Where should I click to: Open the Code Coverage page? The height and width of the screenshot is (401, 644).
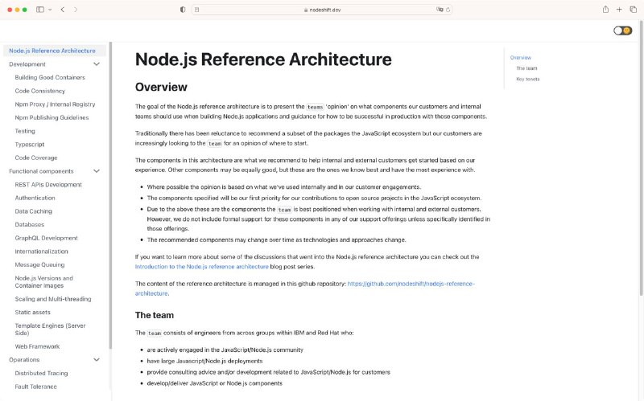[36, 158]
